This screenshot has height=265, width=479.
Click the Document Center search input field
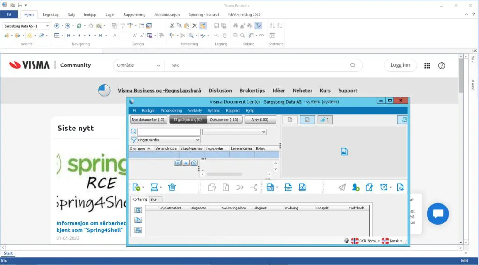[168, 132]
